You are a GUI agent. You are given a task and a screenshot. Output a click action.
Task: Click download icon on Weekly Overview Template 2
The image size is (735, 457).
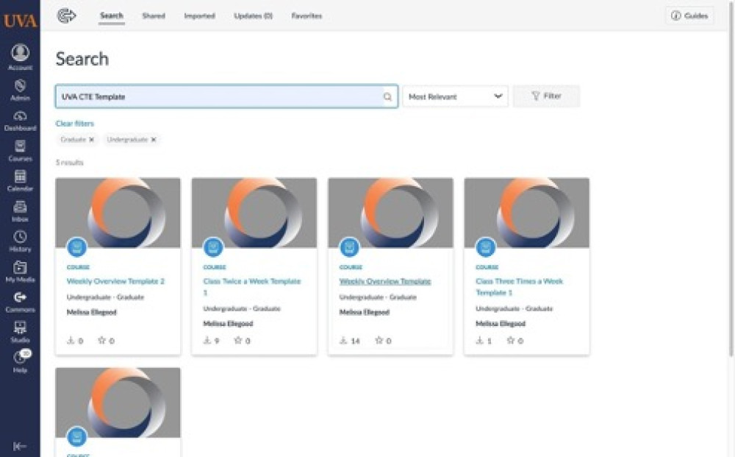point(71,340)
